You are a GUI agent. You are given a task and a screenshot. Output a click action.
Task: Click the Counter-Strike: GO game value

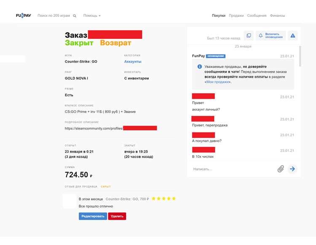point(81,62)
